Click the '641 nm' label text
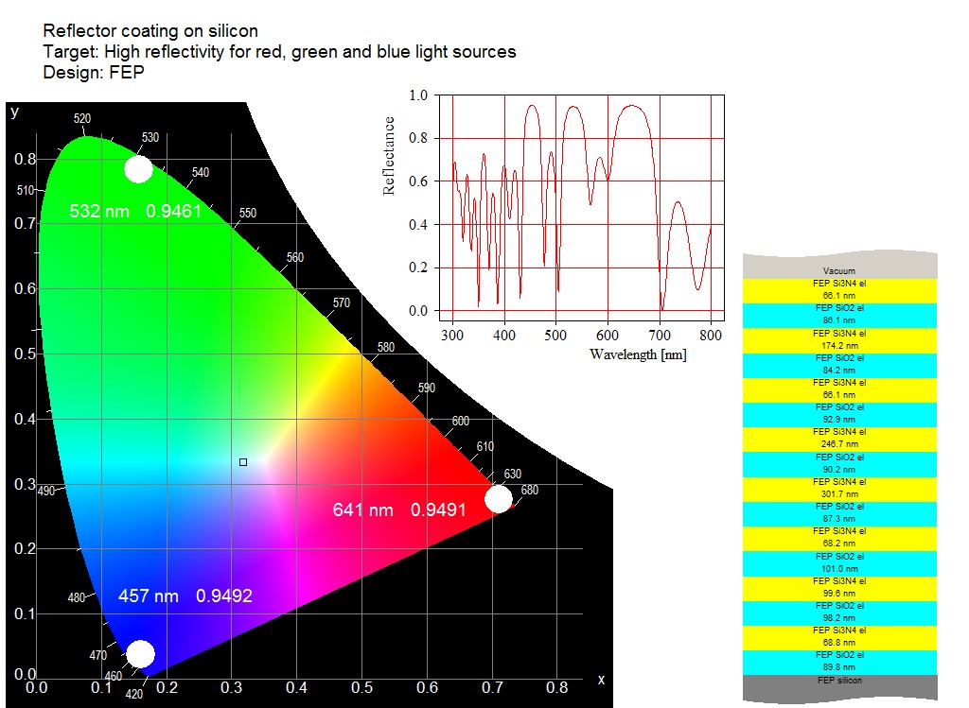This screenshot has height=708, width=969. (x=362, y=509)
